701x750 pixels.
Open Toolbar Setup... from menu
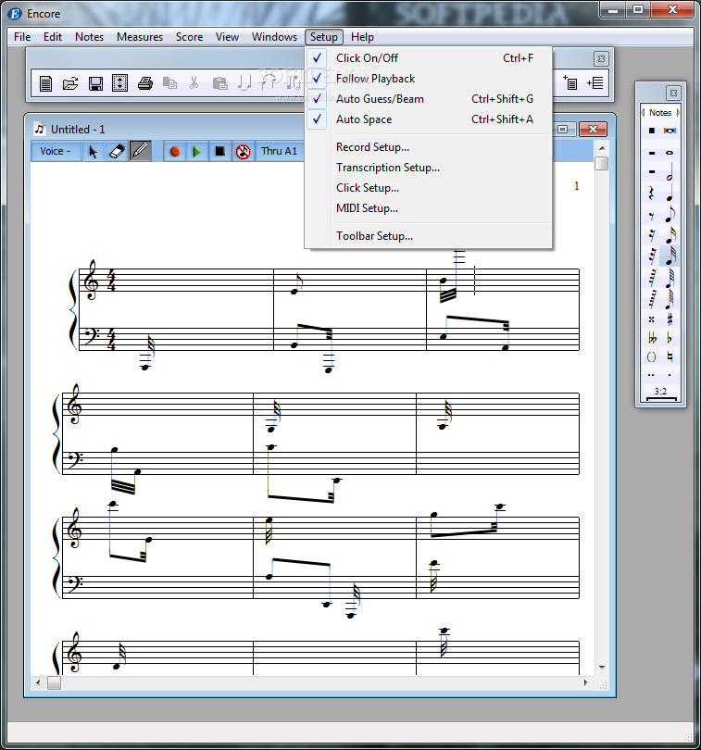click(x=428, y=236)
